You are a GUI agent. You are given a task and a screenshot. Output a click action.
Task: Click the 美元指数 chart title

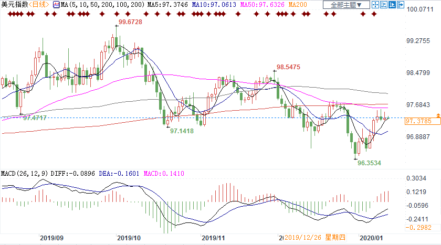(14, 5)
